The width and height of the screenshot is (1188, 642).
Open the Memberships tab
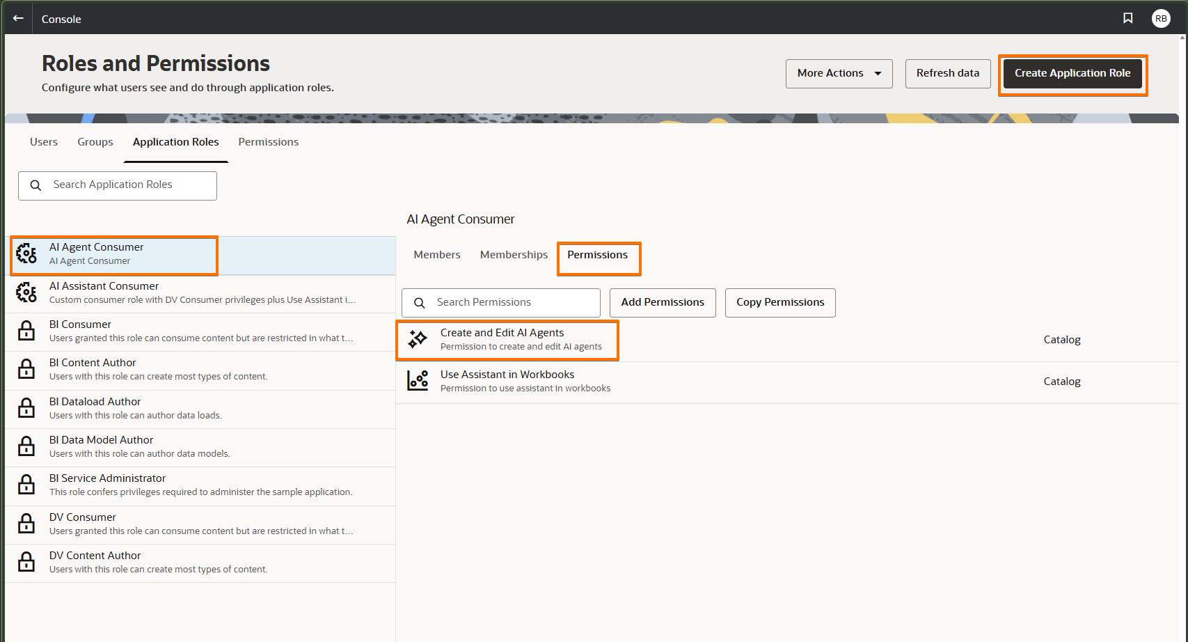pos(514,254)
